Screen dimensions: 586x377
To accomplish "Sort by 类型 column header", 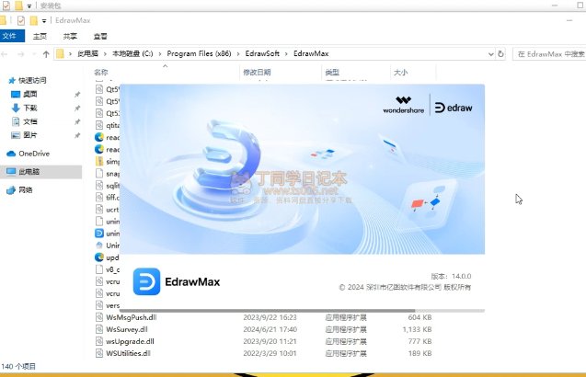I will click(332, 72).
